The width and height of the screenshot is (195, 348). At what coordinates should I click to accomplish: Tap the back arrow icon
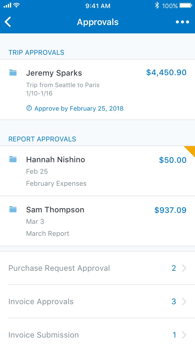(x=8, y=22)
